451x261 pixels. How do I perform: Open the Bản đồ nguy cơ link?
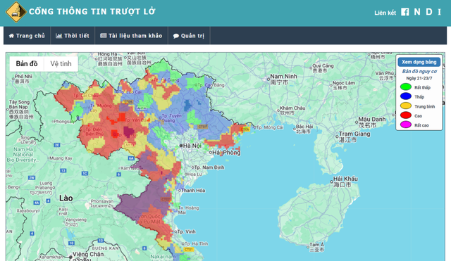[419, 71]
